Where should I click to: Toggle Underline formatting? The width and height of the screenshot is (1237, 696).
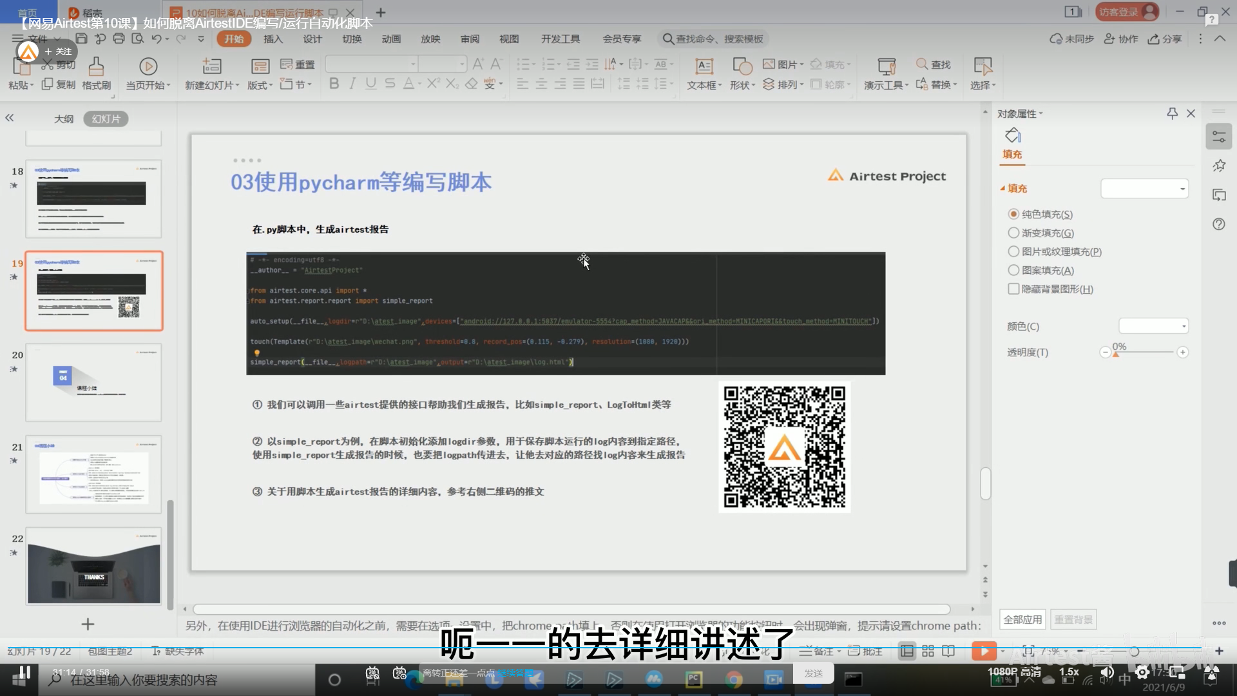click(x=370, y=84)
